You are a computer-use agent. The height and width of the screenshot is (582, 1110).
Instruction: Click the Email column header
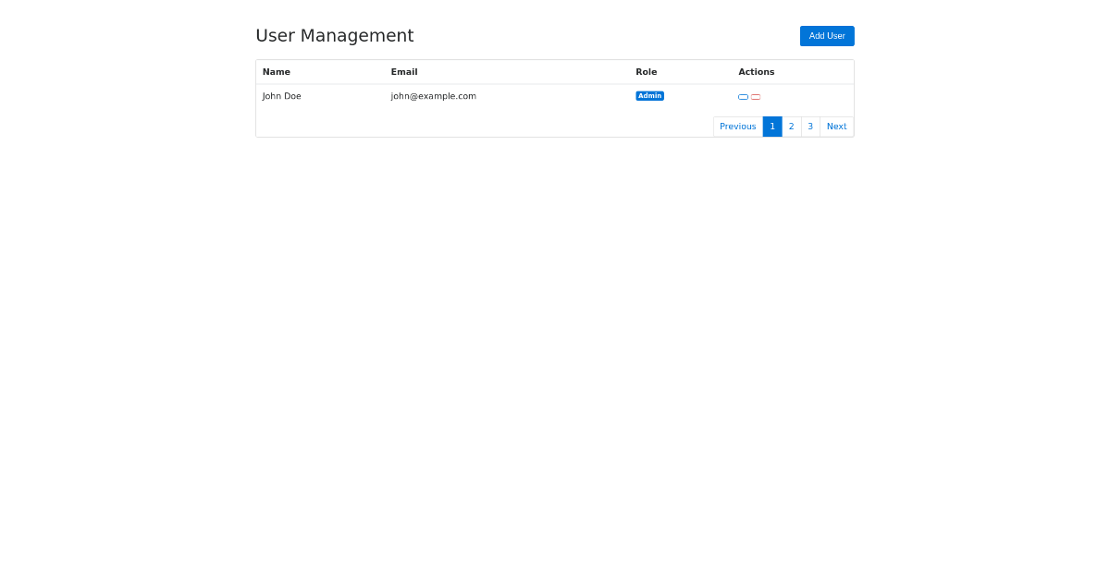404,72
